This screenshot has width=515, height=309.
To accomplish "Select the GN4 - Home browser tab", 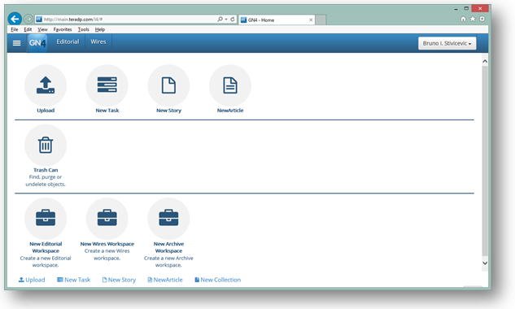I will (x=277, y=20).
